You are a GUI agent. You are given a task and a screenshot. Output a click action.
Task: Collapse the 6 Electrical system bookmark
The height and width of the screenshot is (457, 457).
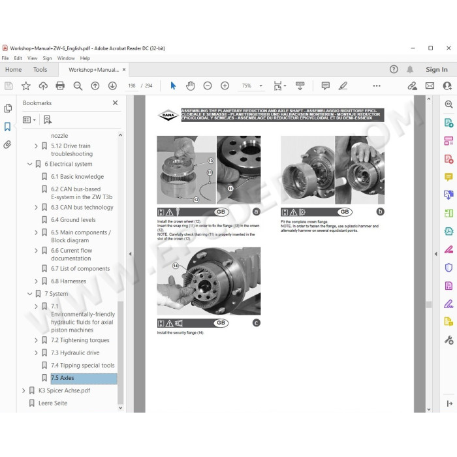30,164
